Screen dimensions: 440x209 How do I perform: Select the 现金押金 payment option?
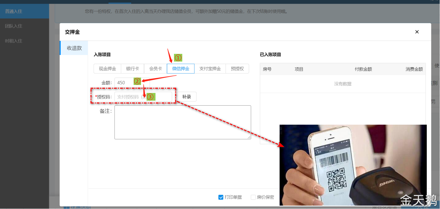(x=107, y=69)
